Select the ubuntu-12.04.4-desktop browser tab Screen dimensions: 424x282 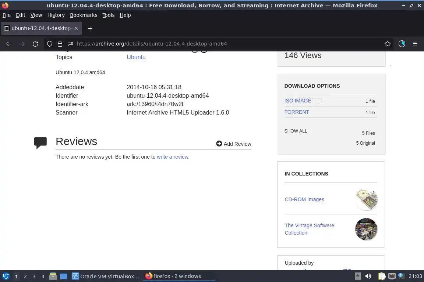(x=41, y=28)
